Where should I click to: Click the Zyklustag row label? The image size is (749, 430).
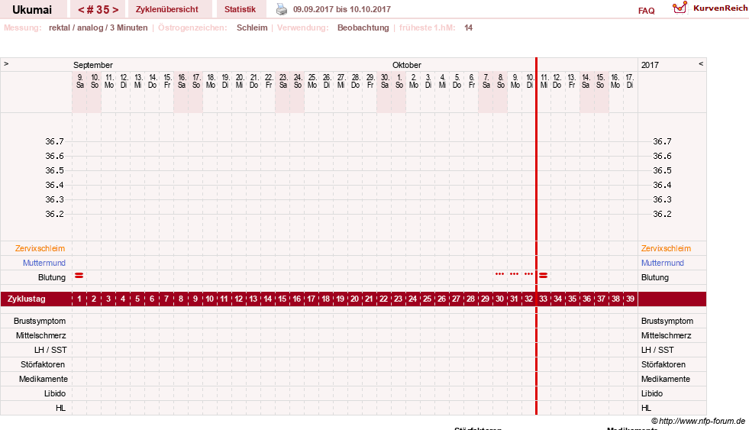pyautogui.click(x=27, y=299)
